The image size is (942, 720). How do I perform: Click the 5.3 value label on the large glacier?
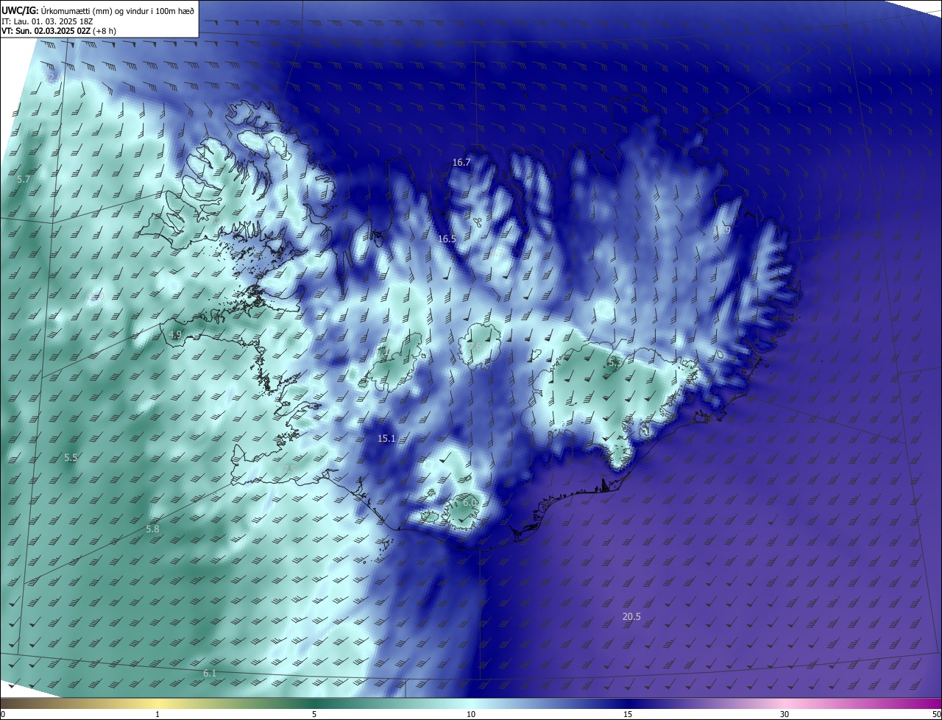(x=615, y=361)
